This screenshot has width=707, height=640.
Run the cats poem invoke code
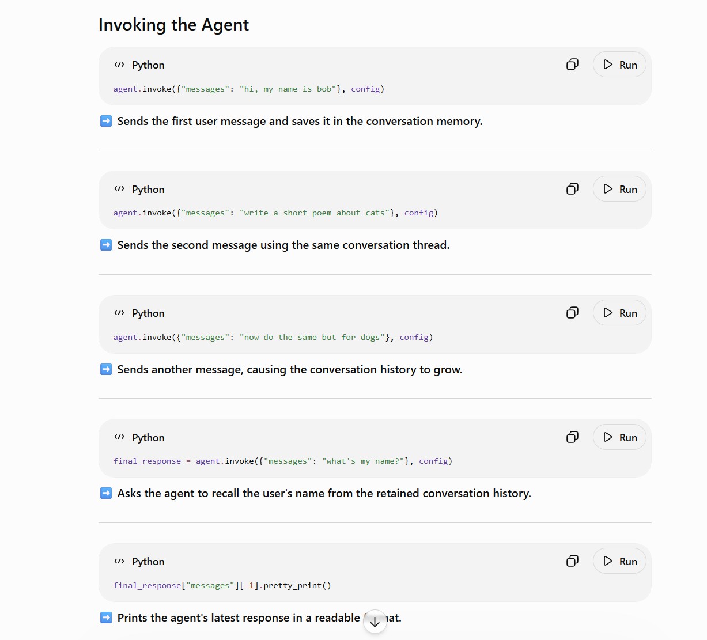tap(619, 189)
